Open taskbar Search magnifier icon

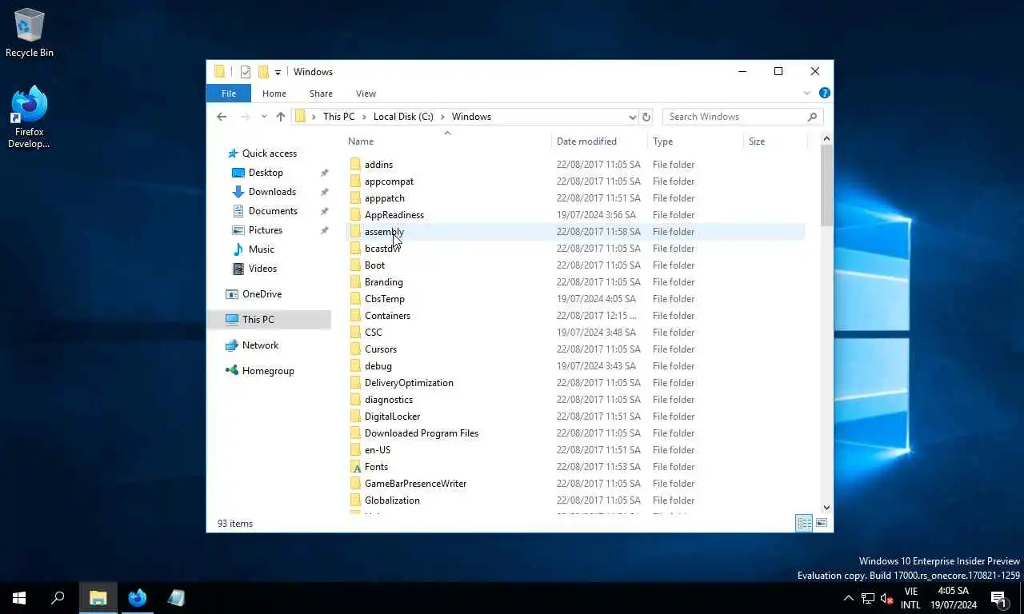tap(58, 598)
